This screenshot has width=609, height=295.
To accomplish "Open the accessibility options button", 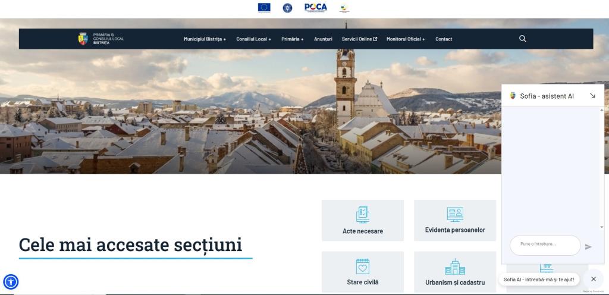I will (x=11, y=281).
